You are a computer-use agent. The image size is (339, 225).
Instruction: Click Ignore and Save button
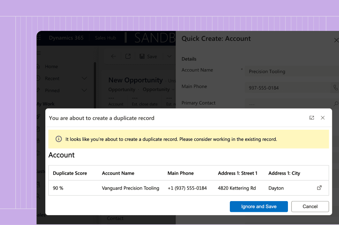tap(259, 207)
